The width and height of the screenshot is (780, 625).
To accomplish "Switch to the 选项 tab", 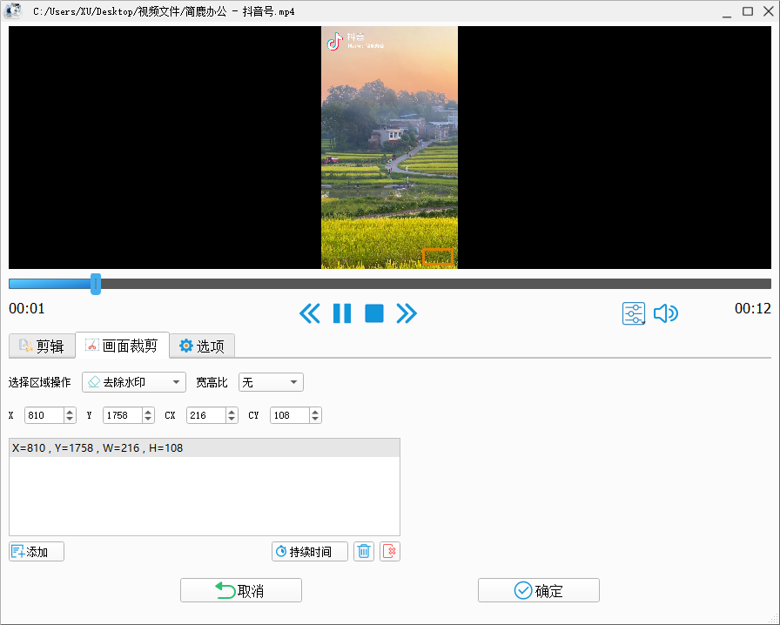I will (x=202, y=346).
